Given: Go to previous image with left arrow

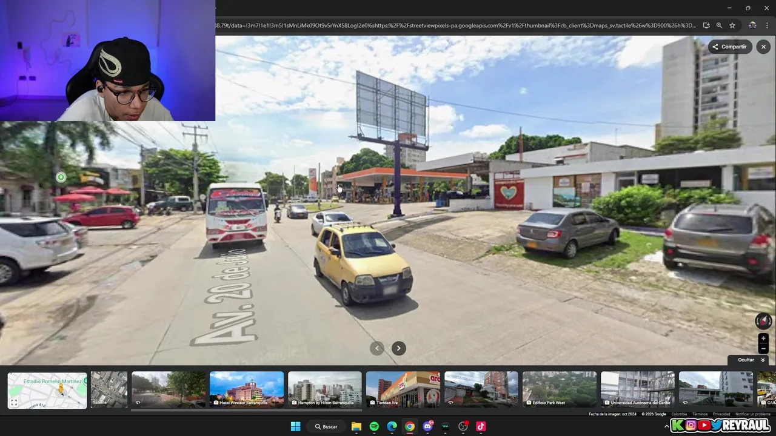Looking at the screenshot, I should [377, 348].
